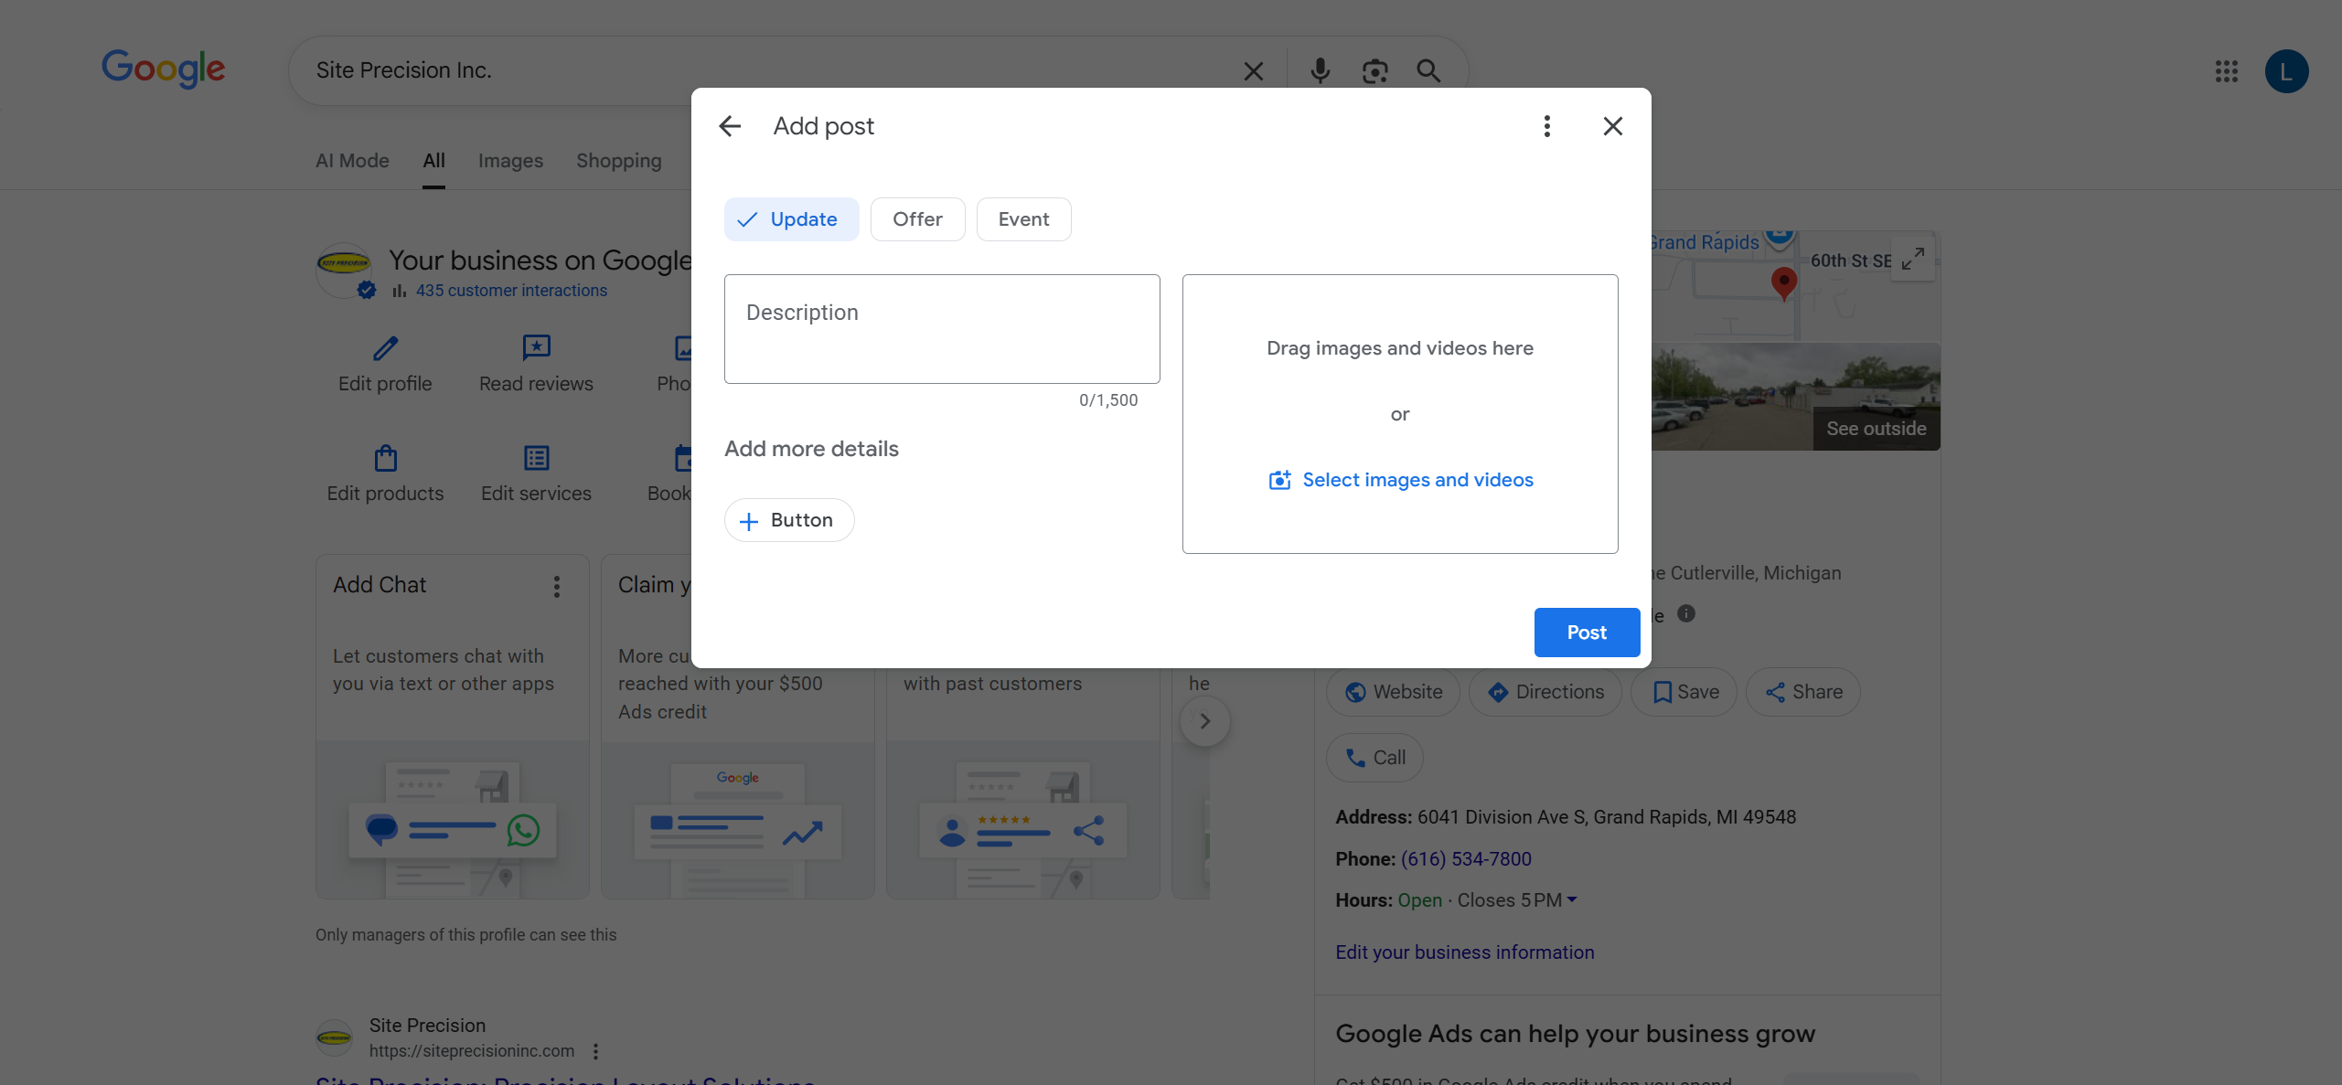Open the Site Precision result options menu
2342x1085 pixels.
(595, 1051)
